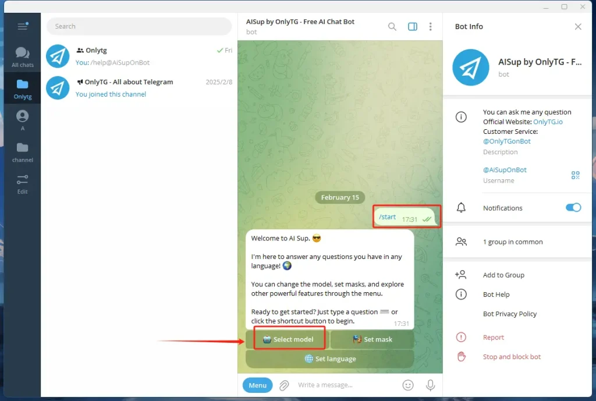
Task: Open the OnlyTG.io website link
Action: [x=548, y=122]
